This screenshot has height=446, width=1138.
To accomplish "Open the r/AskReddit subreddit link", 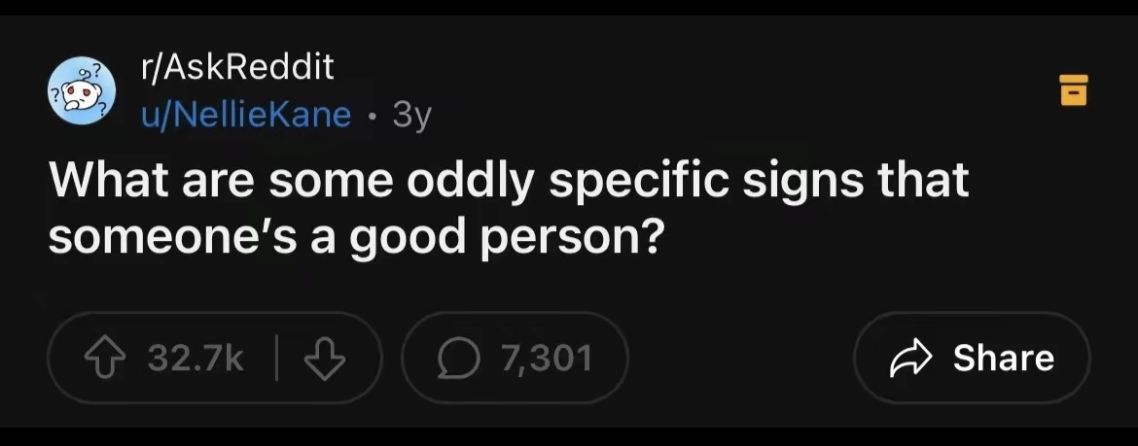I will (x=236, y=67).
